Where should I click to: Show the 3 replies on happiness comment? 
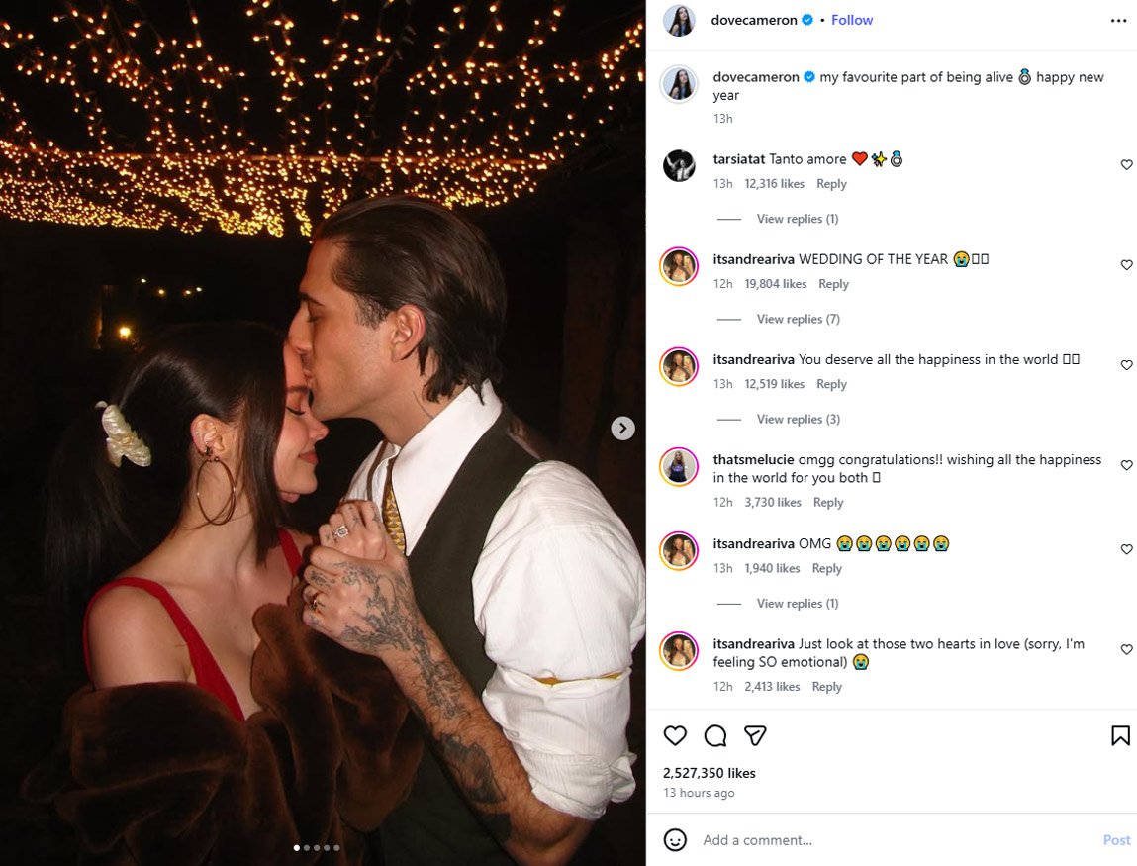798,419
